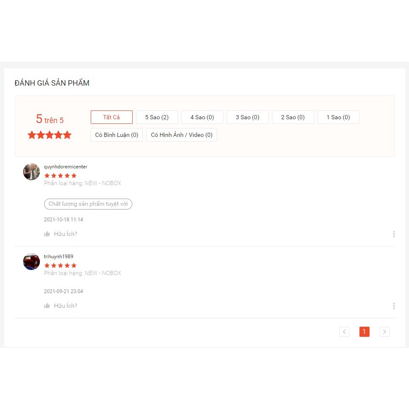This screenshot has width=409, height=409.
Task: Click thumbs-up icon on trihuynh1989's review
Action: click(47, 306)
